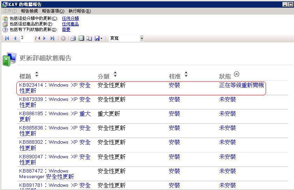Click 未安裝 status for KB885836
294x190 pixels.
click(227, 128)
